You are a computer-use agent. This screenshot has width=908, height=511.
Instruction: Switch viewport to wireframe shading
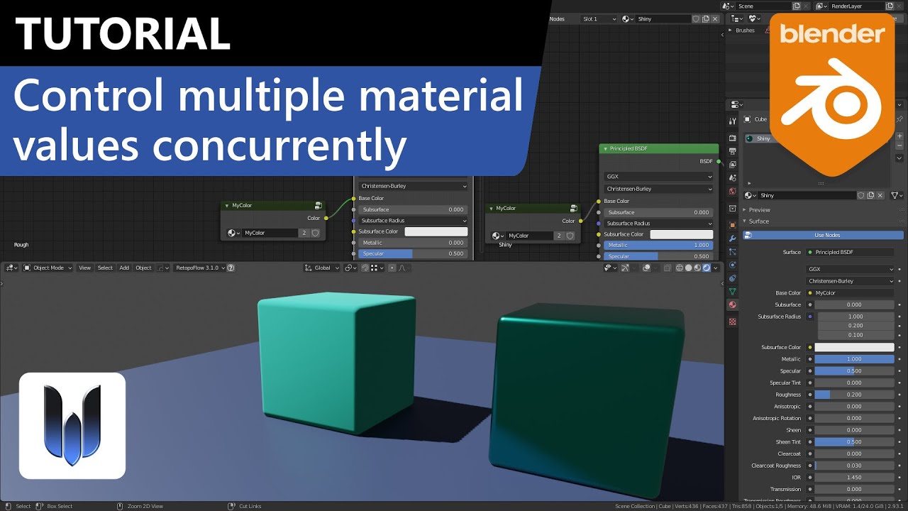tap(680, 268)
